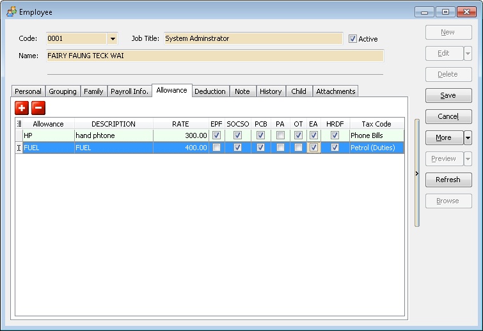This screenshot has height=331, width=483.
Task: Toggle OT checkbox in FUEL row
Action: pos(298,148)
